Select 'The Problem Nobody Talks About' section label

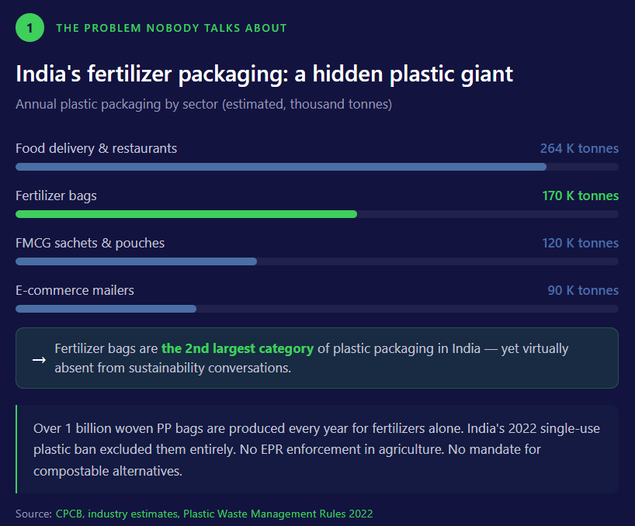pyautogui.click(x=172, y=28)
